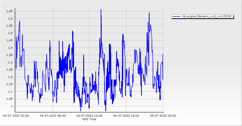Click the GPS Time axis title
Image resolution: width=242 pixels, height=126 pixels.
[x=89, y=119]
